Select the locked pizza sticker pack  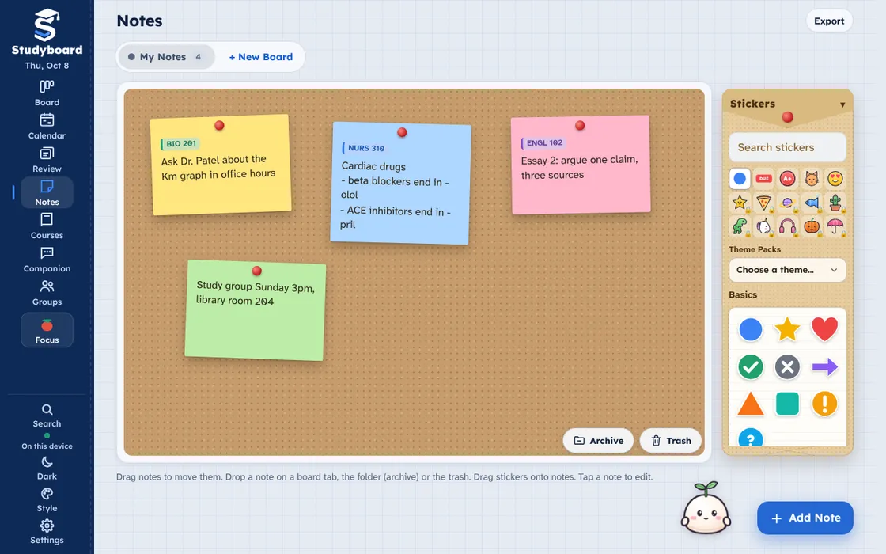coord(763,203)
